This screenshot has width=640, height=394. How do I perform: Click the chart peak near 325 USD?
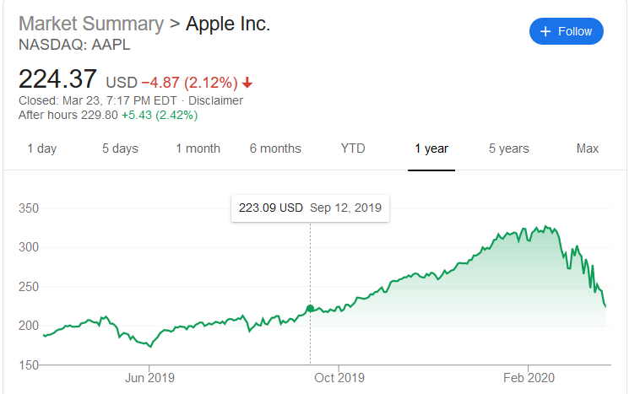[546, 227]
